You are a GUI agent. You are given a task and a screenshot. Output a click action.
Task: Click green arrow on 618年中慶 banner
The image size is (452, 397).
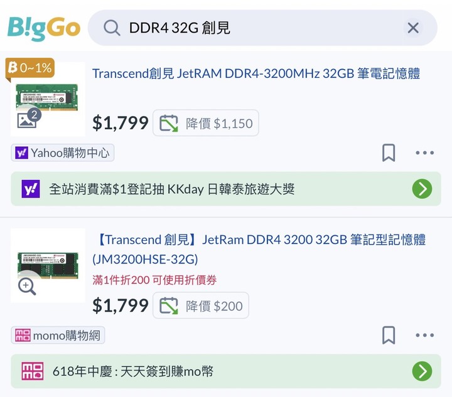[x=422, y=371]
